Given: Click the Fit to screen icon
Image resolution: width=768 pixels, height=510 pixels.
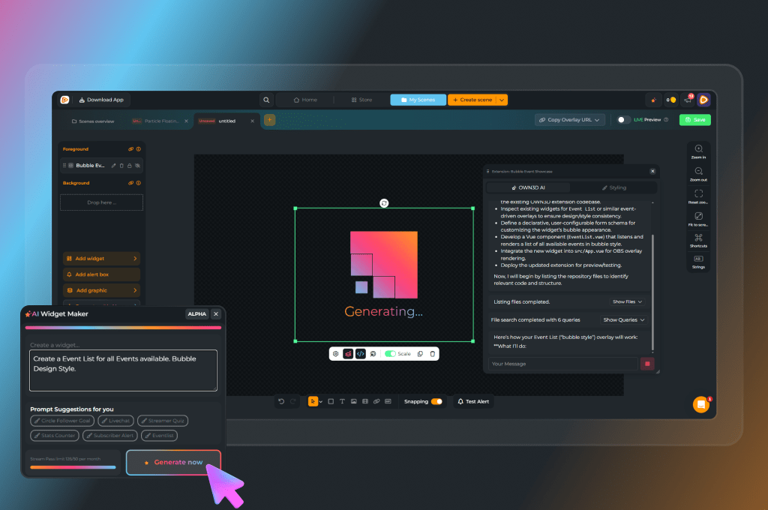Looking at the screenshot, I should click(x=698, y=217).
